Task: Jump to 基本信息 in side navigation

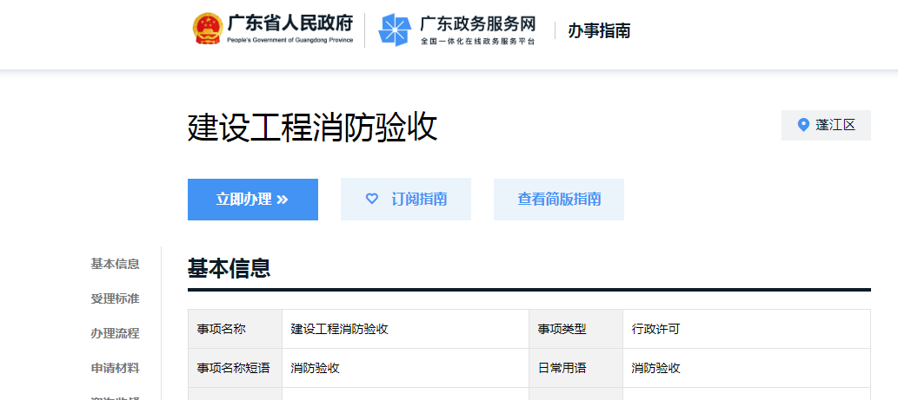Action: tap(115, 264)
